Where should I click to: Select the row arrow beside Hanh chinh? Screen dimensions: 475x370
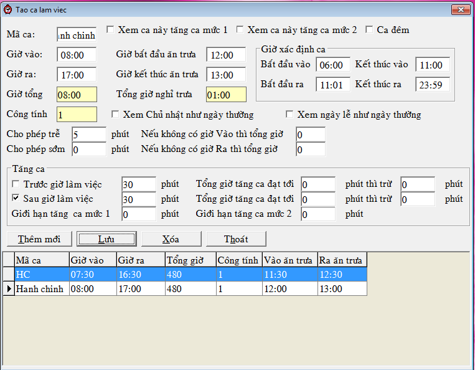coord(9,289)
